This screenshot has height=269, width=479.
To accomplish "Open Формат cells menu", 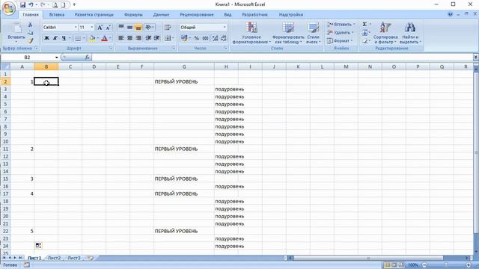I will coord(339,40).
